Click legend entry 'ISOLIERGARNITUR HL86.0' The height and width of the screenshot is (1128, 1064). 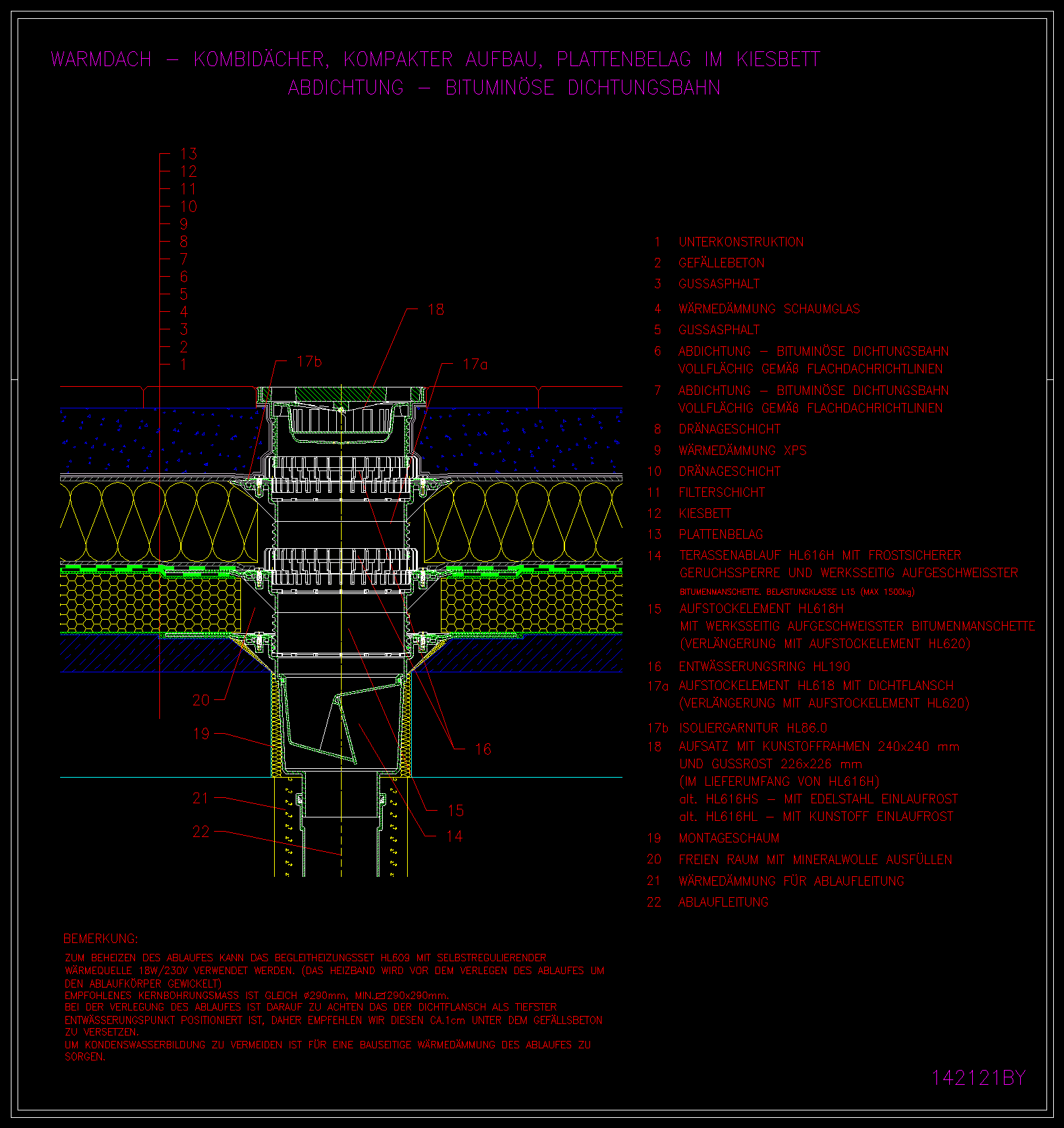point(753,728)
